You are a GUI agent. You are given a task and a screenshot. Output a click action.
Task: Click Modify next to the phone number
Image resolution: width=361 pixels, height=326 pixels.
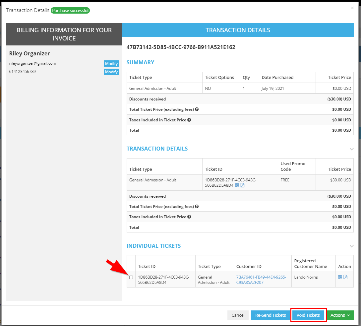[x=111, y=72]
